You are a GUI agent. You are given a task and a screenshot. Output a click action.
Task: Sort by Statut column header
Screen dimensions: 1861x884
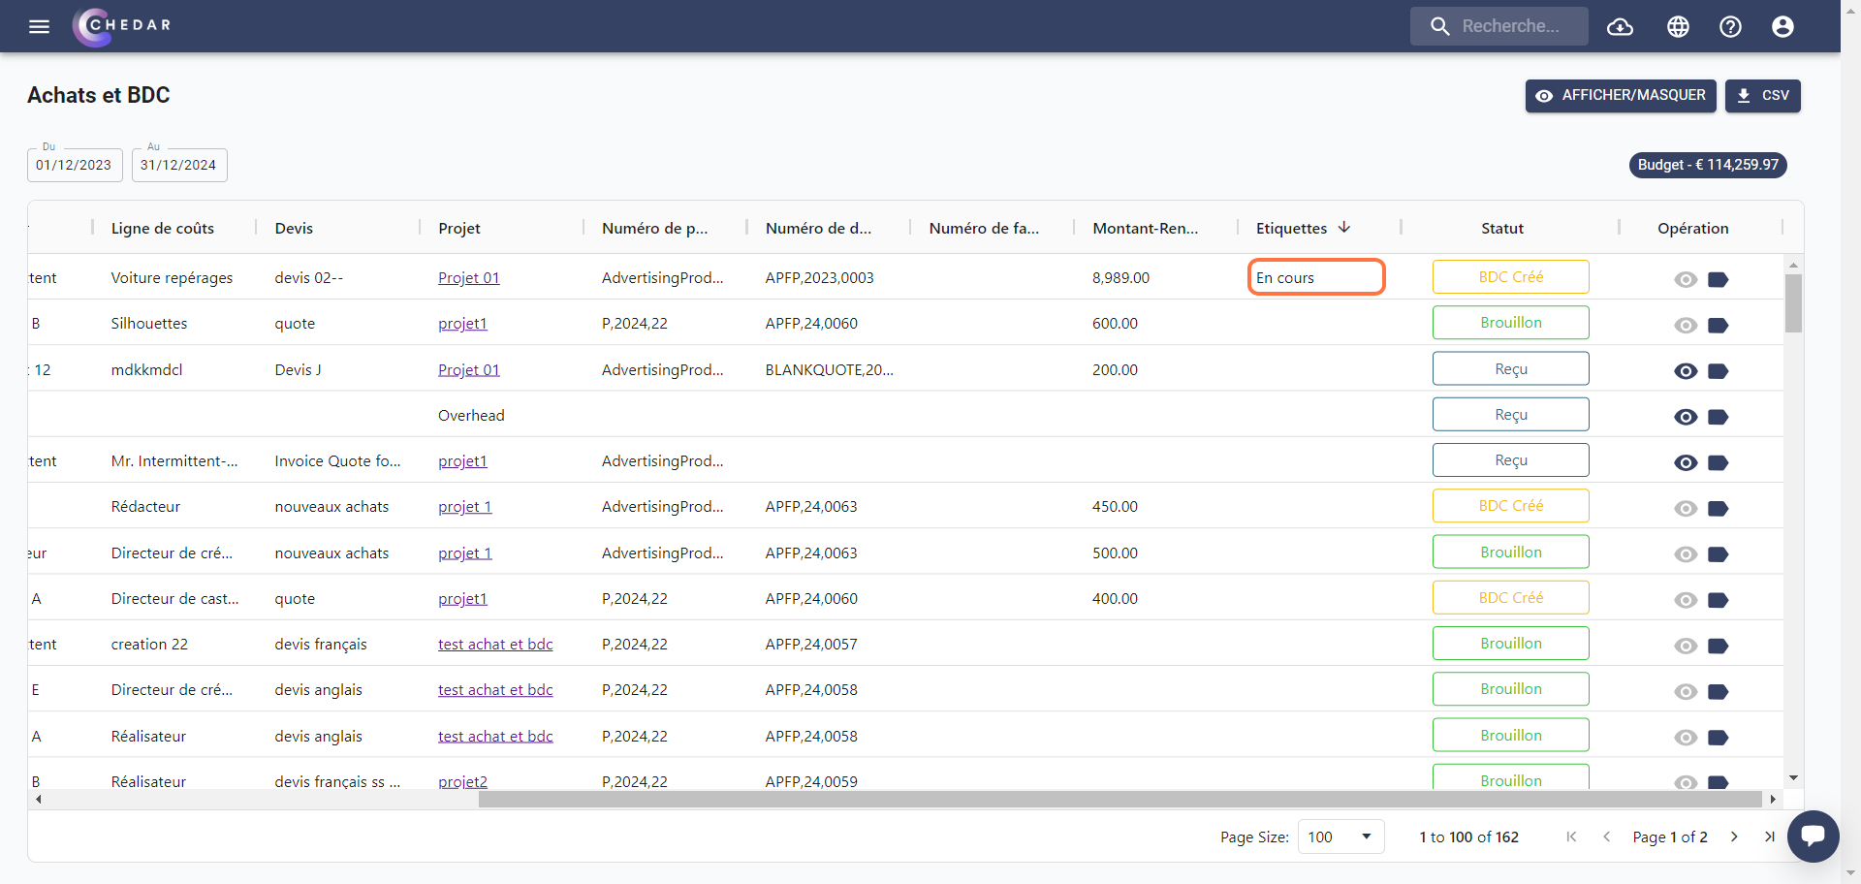[1502, 228]
